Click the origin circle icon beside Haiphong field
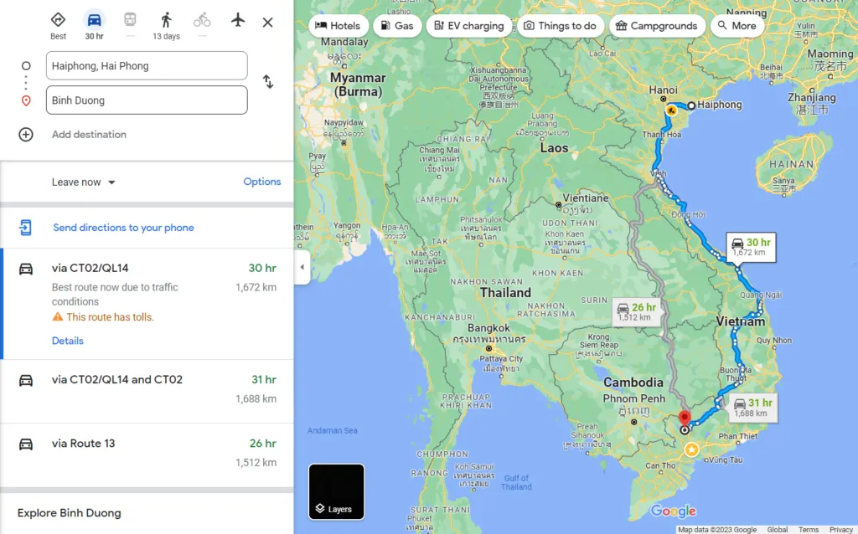Image resolution: width=858 pixels, height=534 pixels. coord(26,65)
